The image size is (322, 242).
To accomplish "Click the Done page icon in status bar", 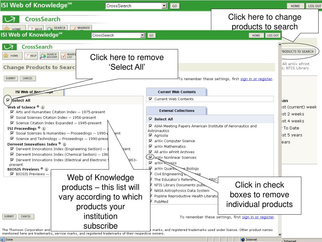I will click(x=3, y=239).
